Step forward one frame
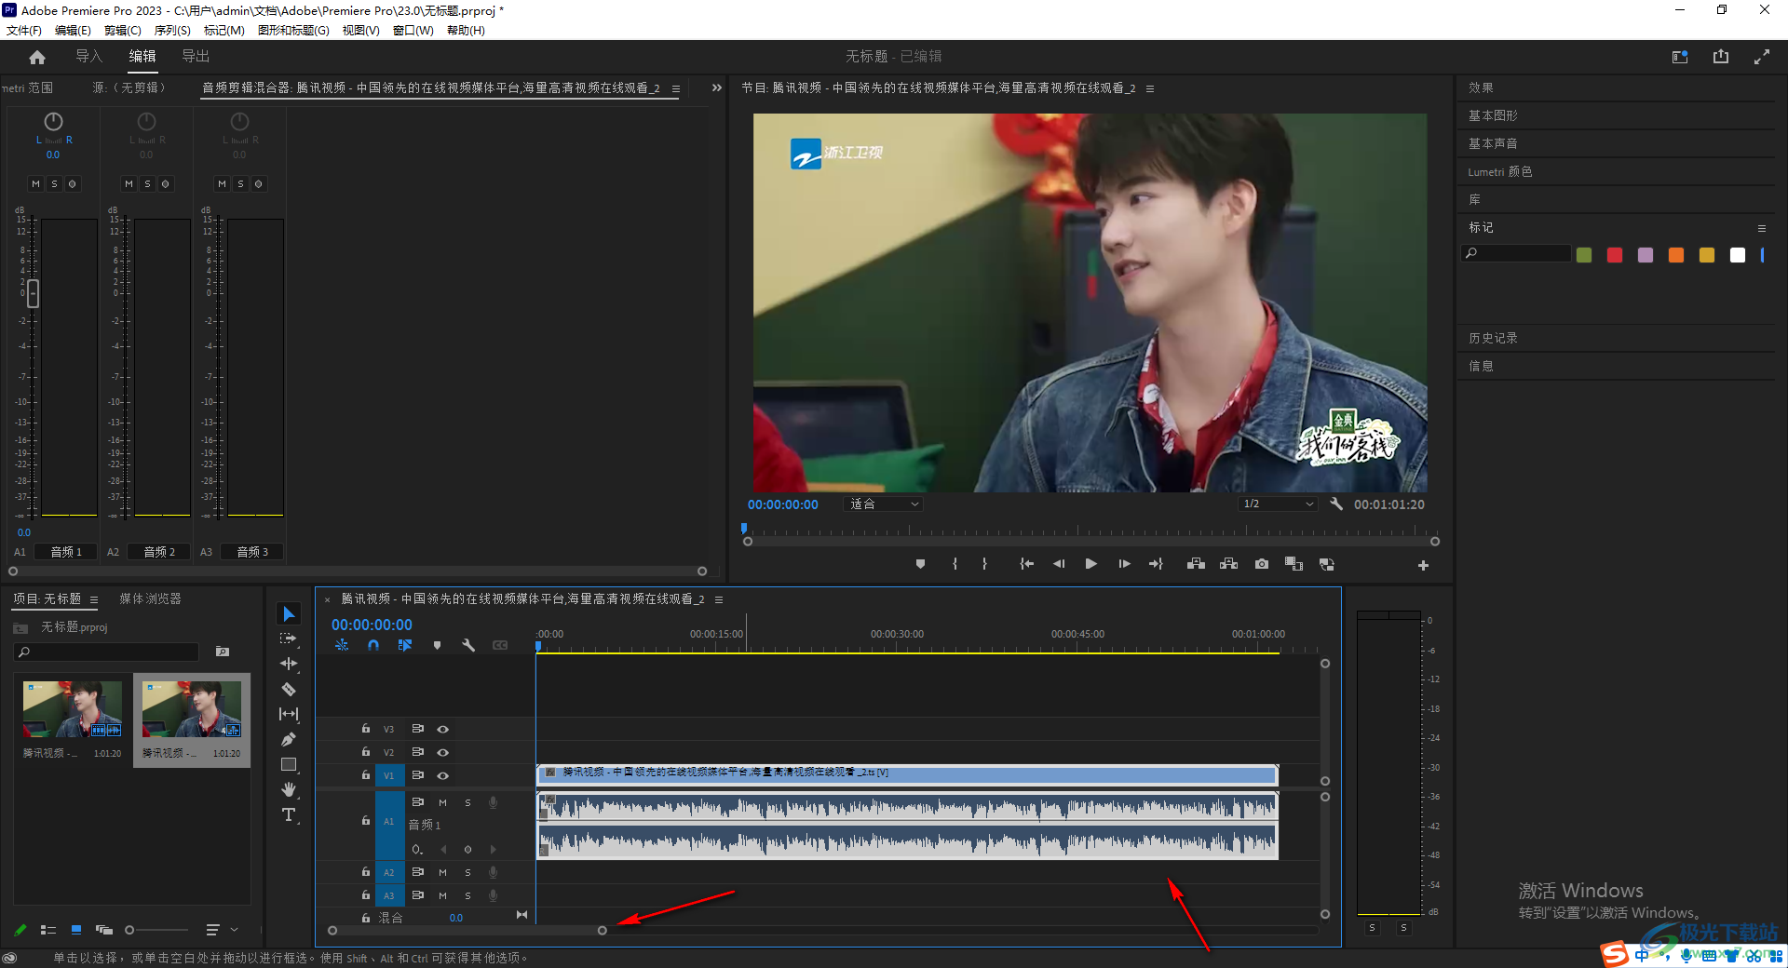 coord(1124,564)
